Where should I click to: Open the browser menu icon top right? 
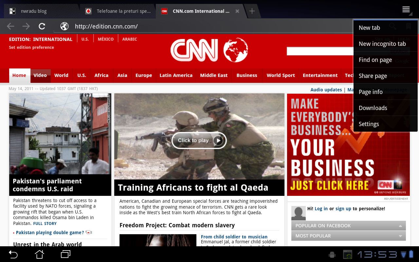coord(406,9)
